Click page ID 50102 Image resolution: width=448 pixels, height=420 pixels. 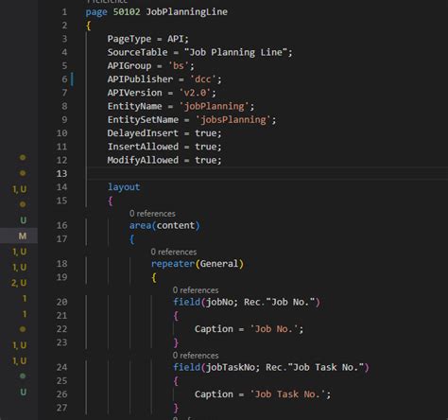coord(127,11)
